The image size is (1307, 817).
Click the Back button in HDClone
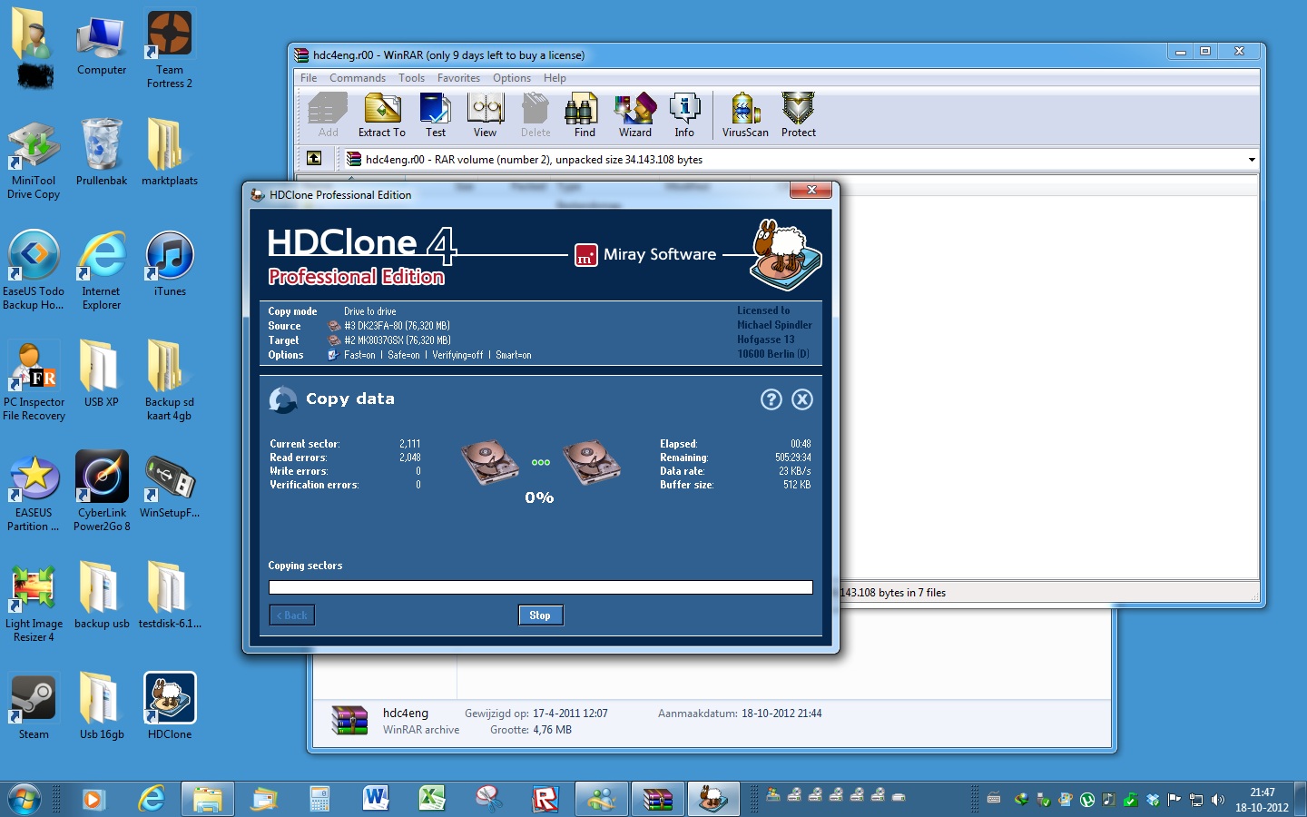[x=292, y=615]
